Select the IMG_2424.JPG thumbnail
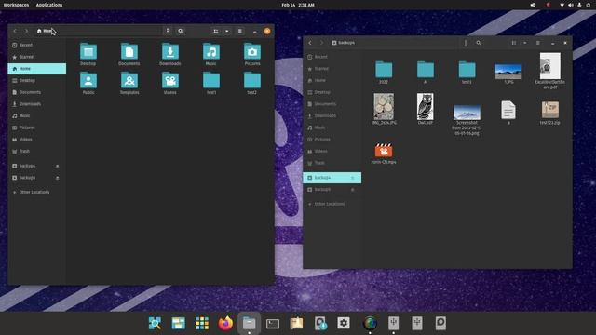 (384, 107)
